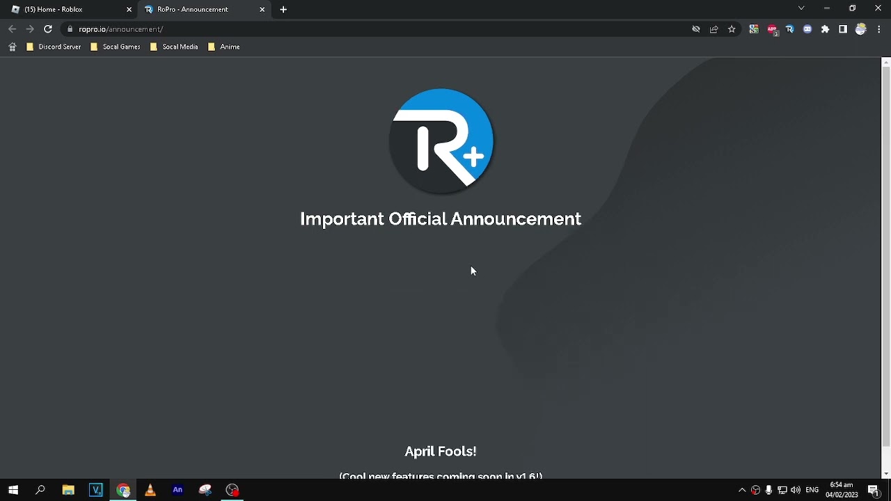Show hidden system tray icons
891x501 pixels.
(x=742, y=490)
